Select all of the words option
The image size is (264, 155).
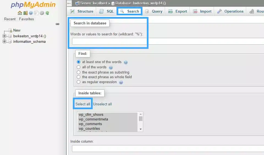pos(78,67)
